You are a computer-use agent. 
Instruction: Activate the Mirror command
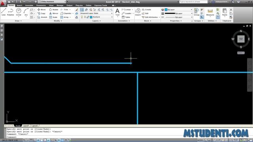click(54, 13)
